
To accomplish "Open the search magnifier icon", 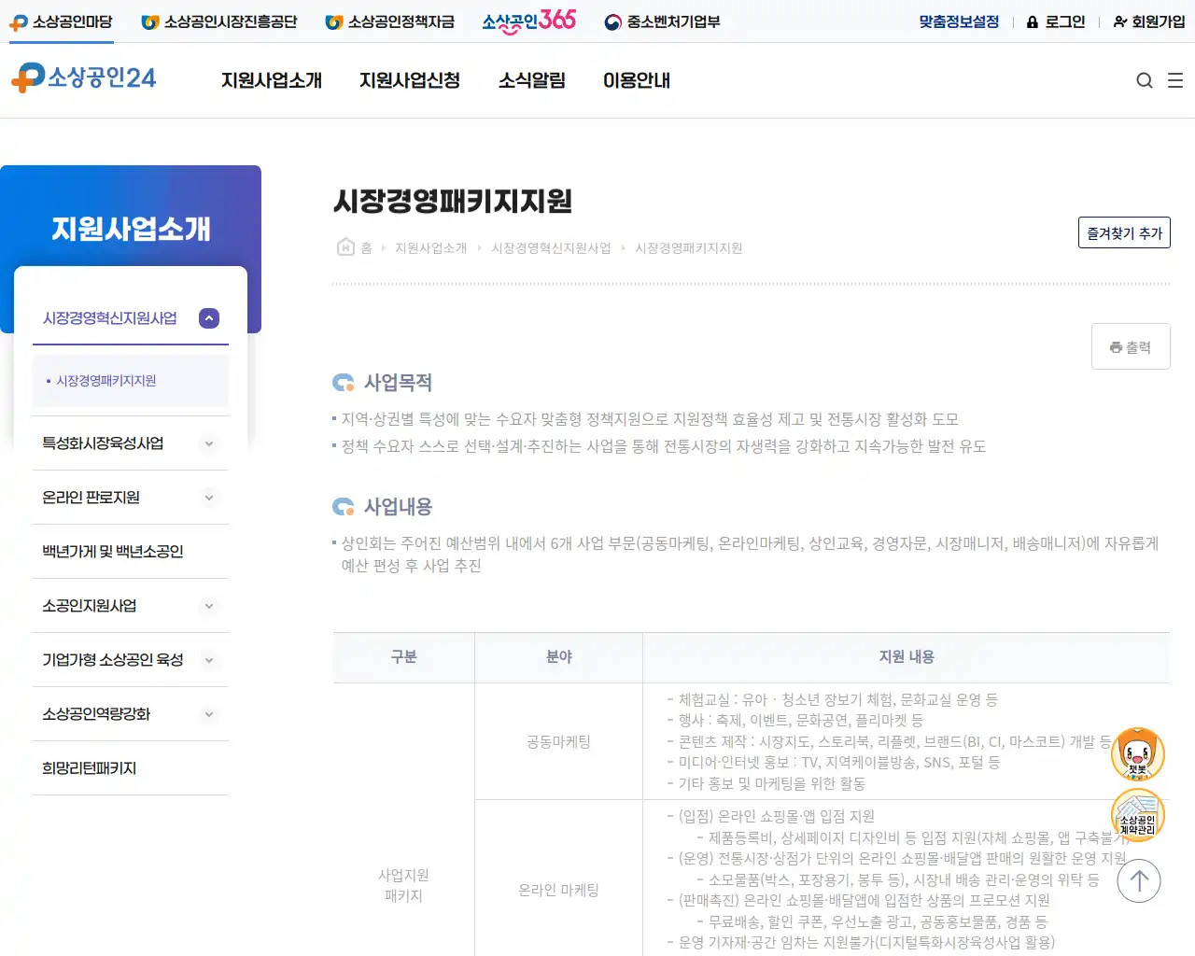I will [1145, 80].
